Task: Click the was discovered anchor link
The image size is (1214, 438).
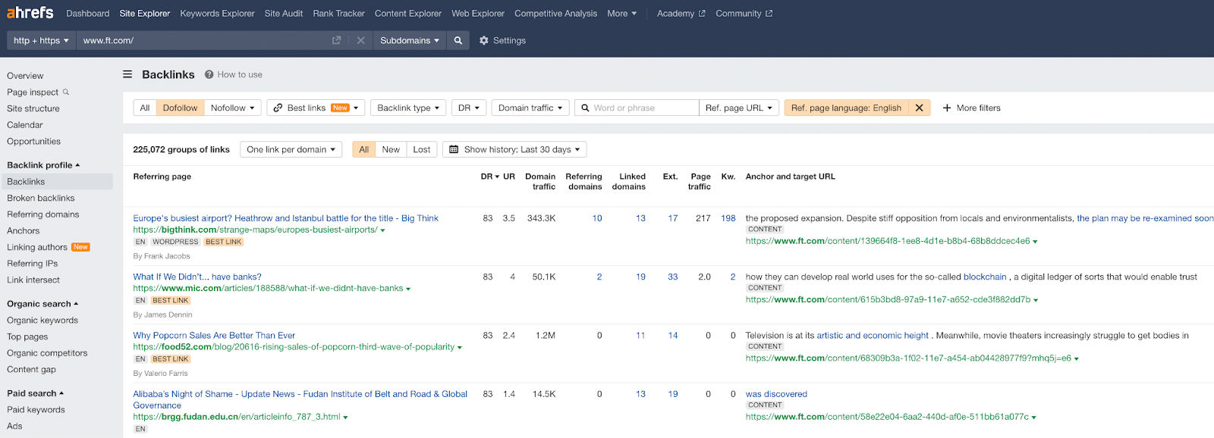Action: pyautogui.click(x=776, y=394)
